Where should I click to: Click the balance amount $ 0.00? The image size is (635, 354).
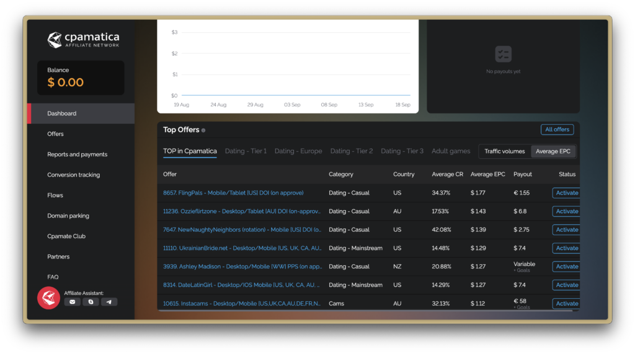click(x=66, y=82)
